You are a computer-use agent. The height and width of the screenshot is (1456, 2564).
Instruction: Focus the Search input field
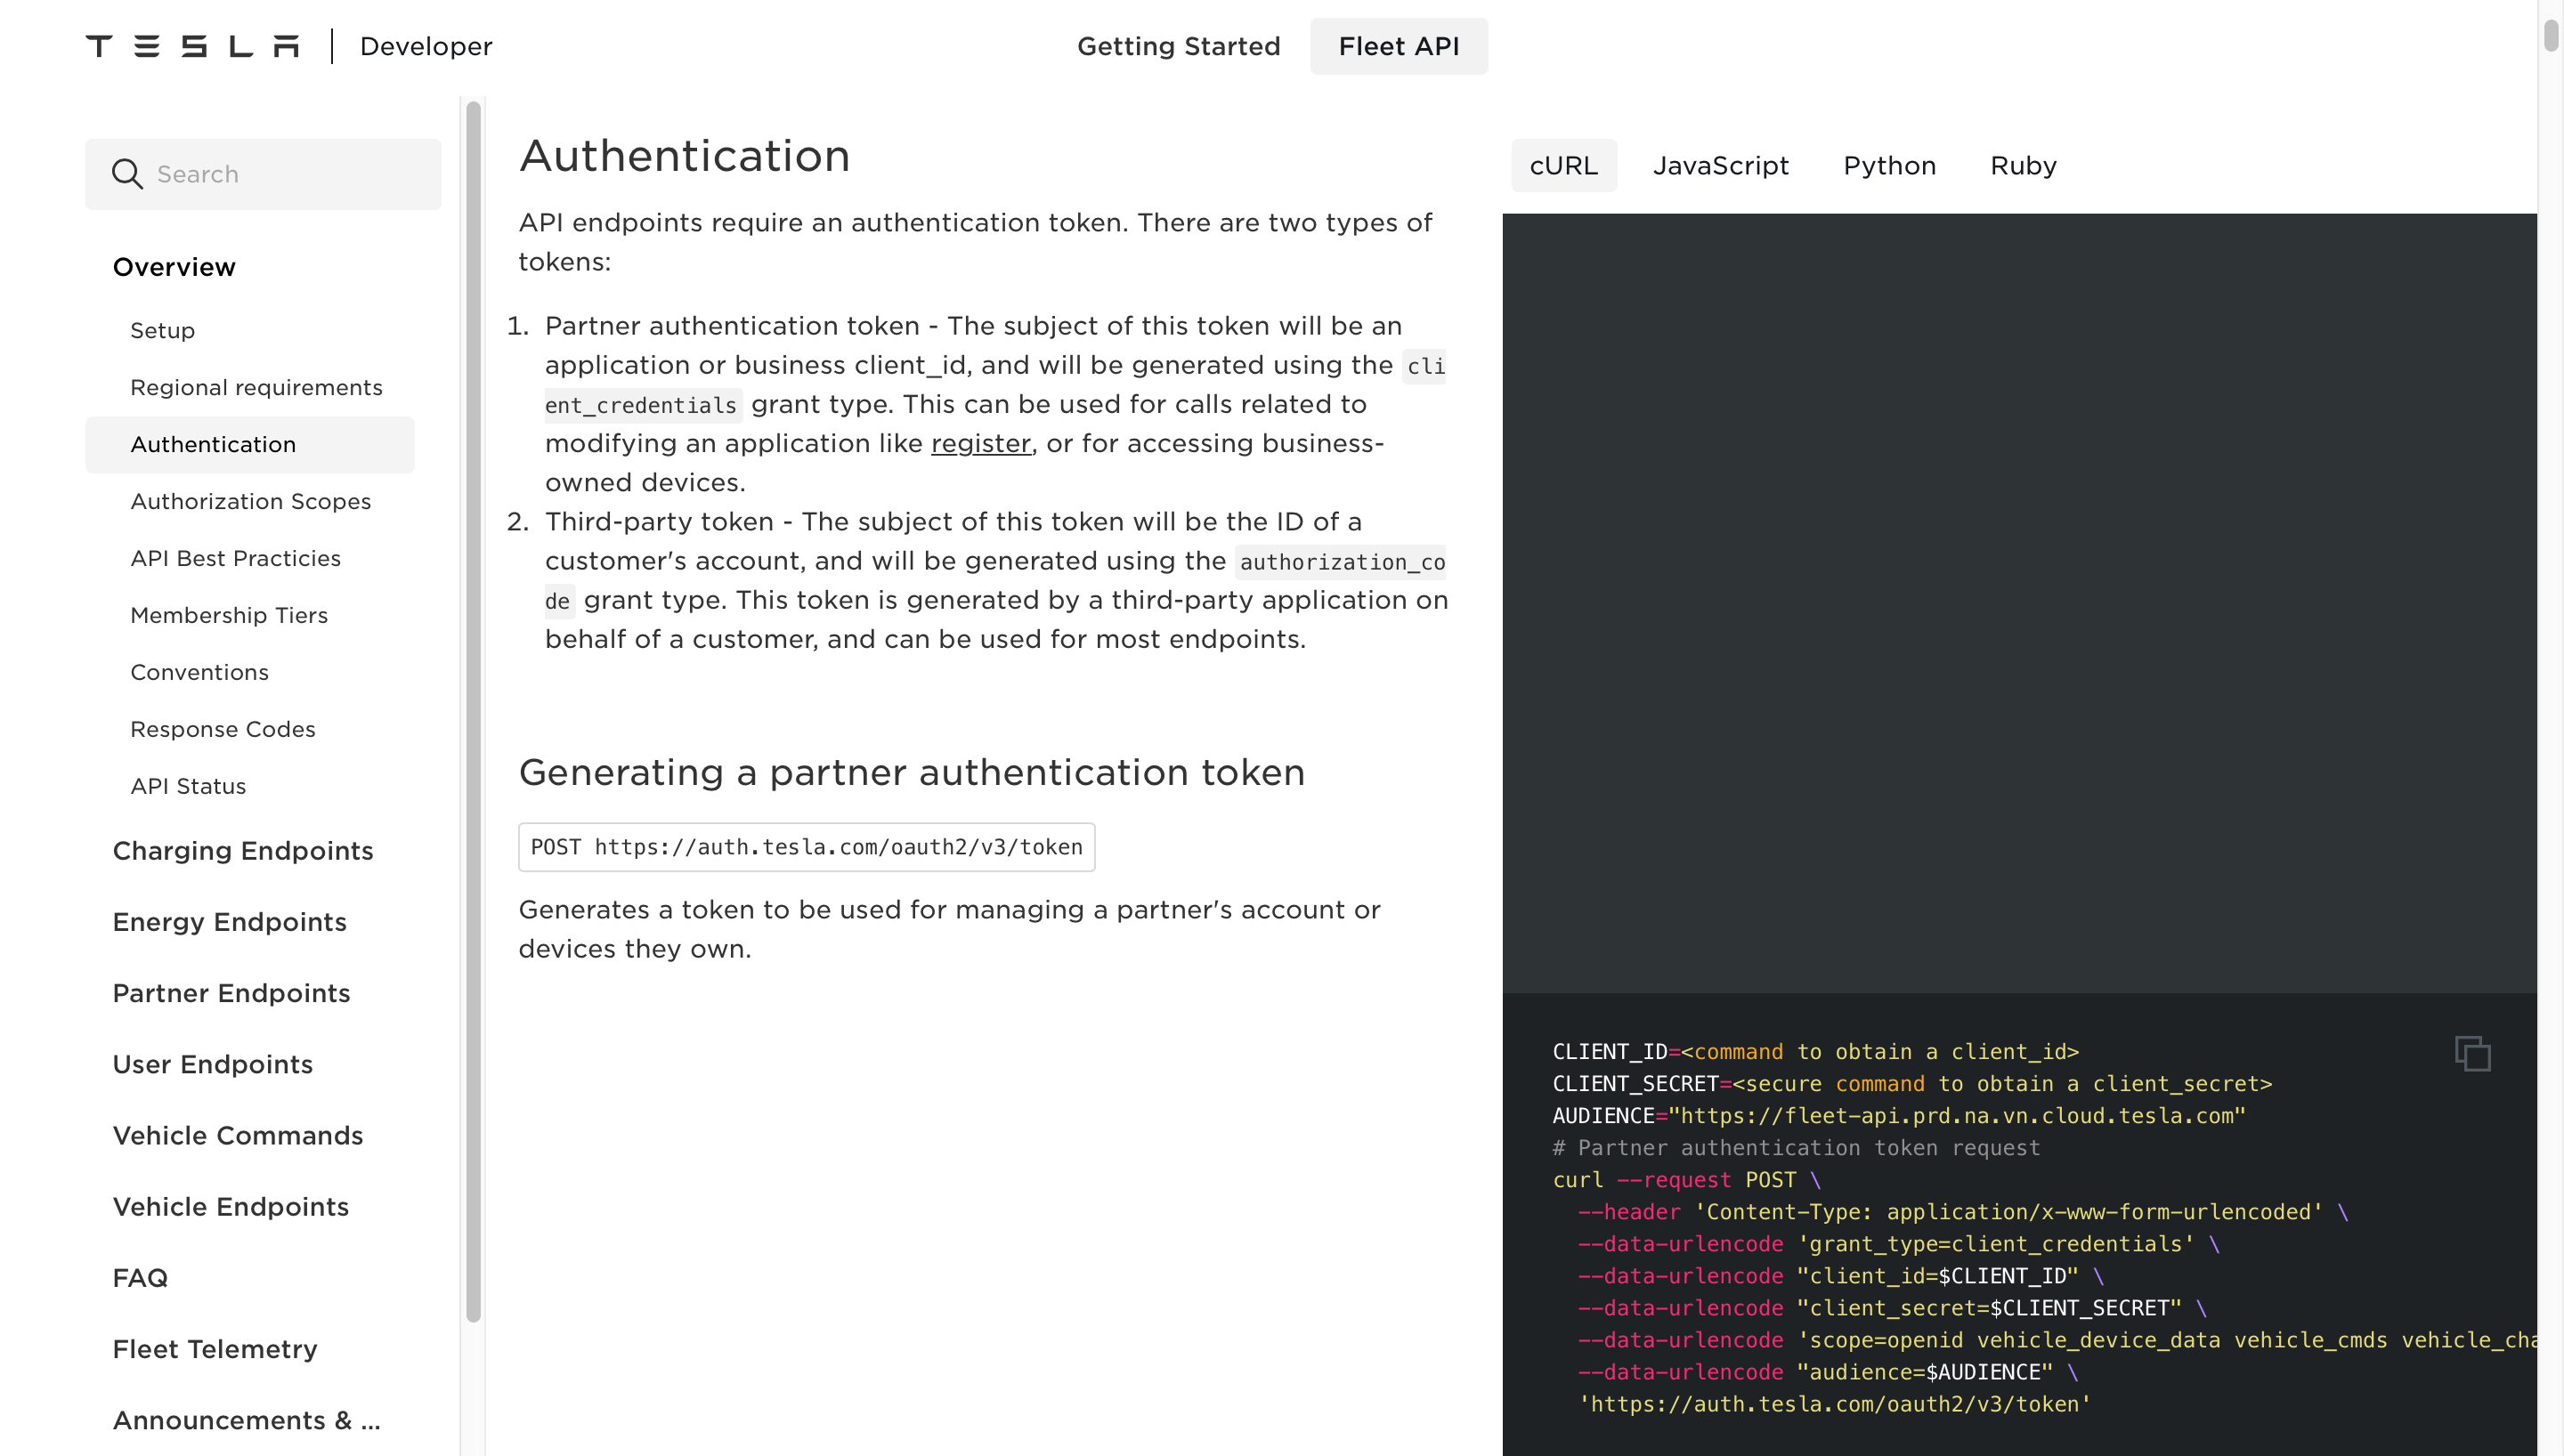click(x=263, y=174)
